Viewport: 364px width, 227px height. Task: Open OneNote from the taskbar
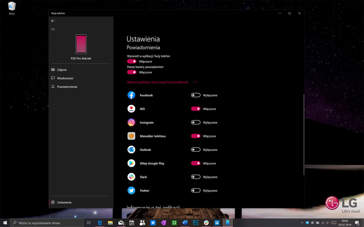164,223
